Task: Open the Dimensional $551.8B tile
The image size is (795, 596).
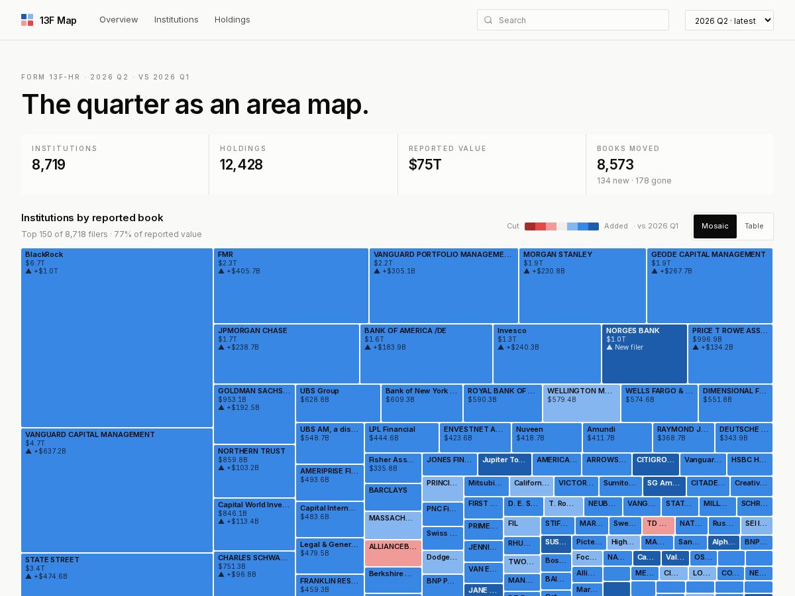Action: pyautogui.click(x=735, y=403)
